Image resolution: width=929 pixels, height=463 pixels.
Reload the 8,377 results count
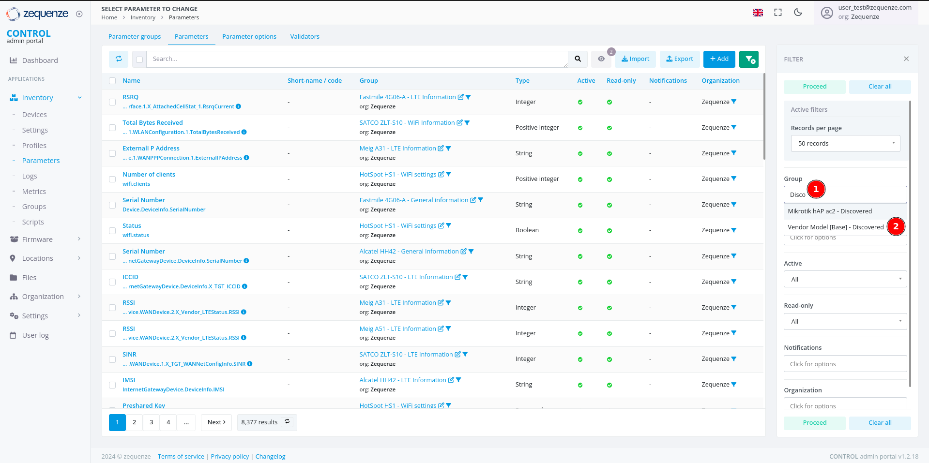coord(287,422)
